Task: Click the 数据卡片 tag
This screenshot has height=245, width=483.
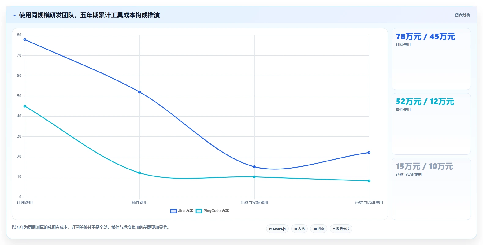Action: pyautogui.click(x=341, y=229)
